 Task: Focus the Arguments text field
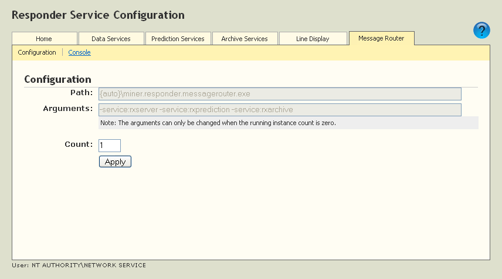[x=280, y=110]
